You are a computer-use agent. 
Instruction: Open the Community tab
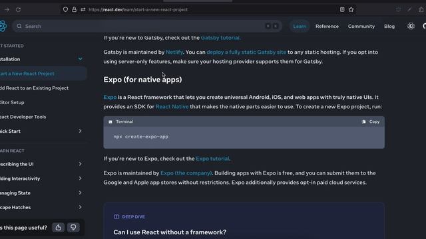[361, 27]
